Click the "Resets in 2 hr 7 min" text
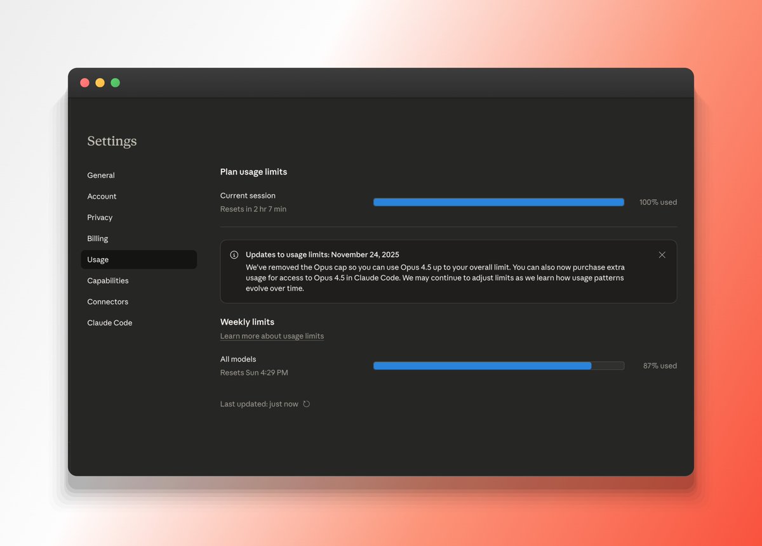 tap(253, 209)
